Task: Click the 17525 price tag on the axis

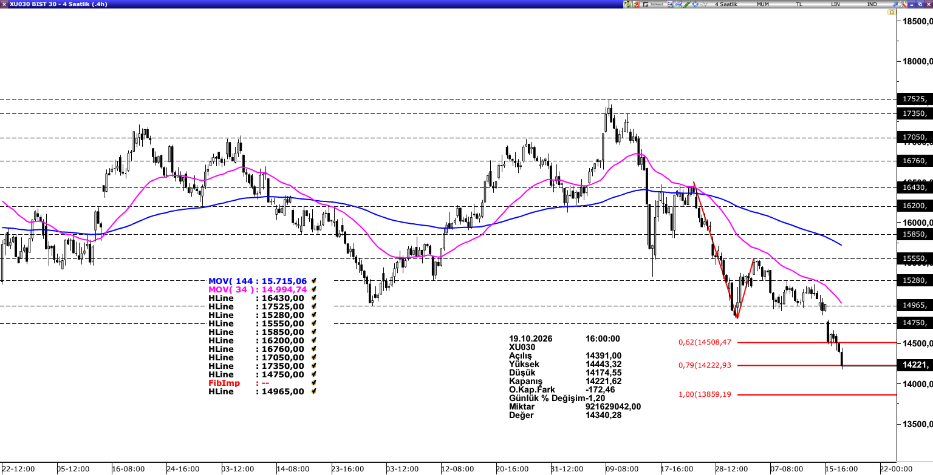Action: [915, 99]
